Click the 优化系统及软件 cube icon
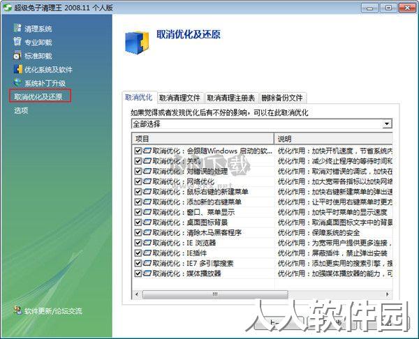The image size is (419, 339). pos(18,69)
